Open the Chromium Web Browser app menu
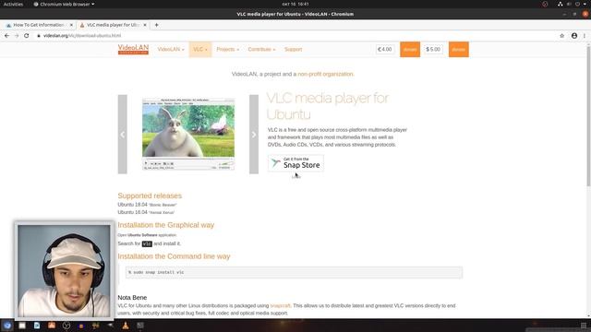Screen dimensions: 591x332 click(x=64, y=4)
